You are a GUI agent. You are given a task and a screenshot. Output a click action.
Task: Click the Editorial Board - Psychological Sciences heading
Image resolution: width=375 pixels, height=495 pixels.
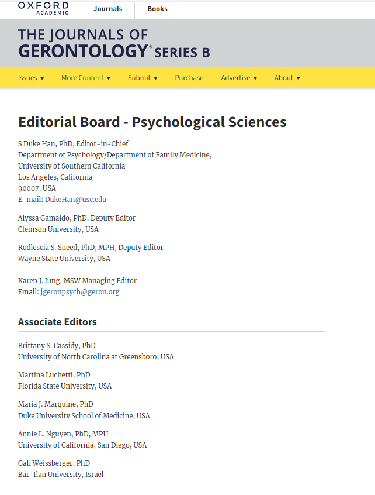pos(152,122)
